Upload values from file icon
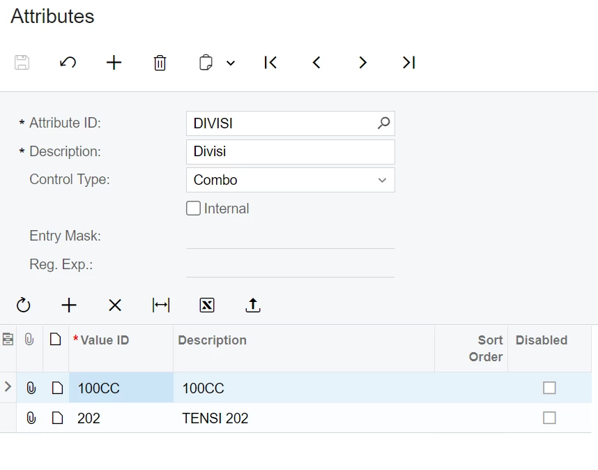 point(253,305)
